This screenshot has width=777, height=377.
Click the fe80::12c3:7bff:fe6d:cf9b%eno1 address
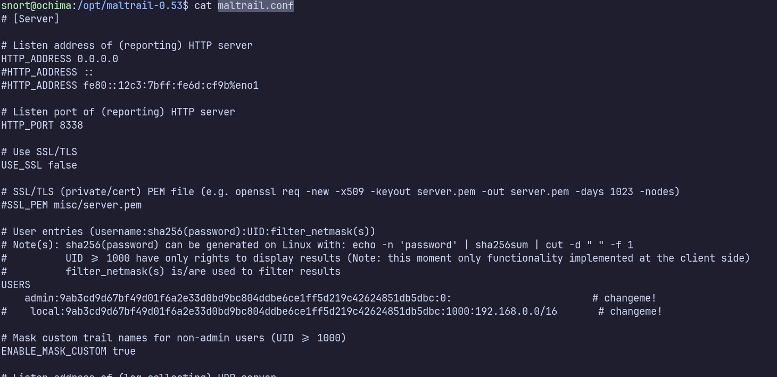pyautogui.click(x=171, y=86)
